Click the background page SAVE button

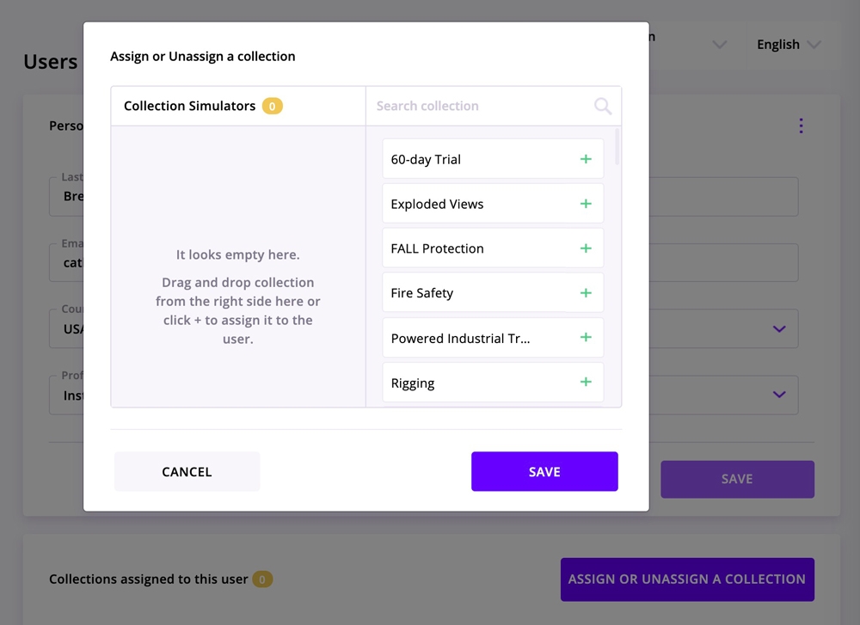tap(737, 479)
